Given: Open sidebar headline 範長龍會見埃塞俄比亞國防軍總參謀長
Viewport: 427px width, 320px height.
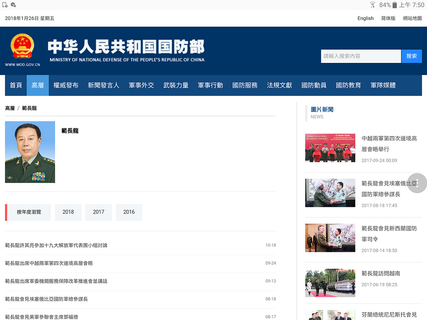Looking at the screenshot, I should [389, 189].
